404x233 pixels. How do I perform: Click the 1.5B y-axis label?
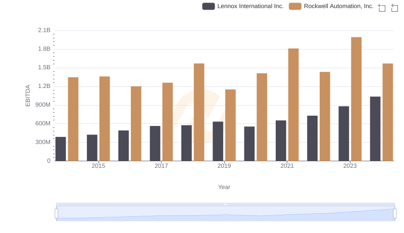[x=44, y=68]
